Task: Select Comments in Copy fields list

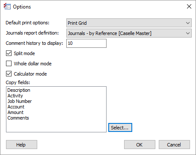Action: (18, 118)
